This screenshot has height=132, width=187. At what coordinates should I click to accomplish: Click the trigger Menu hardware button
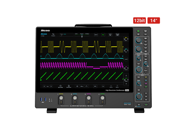pyautogui.click(x=146, y=56)
